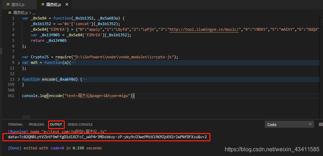Click line number 561 in the gutter
Screen dimensions: 323x156
[x=11, y=96]
